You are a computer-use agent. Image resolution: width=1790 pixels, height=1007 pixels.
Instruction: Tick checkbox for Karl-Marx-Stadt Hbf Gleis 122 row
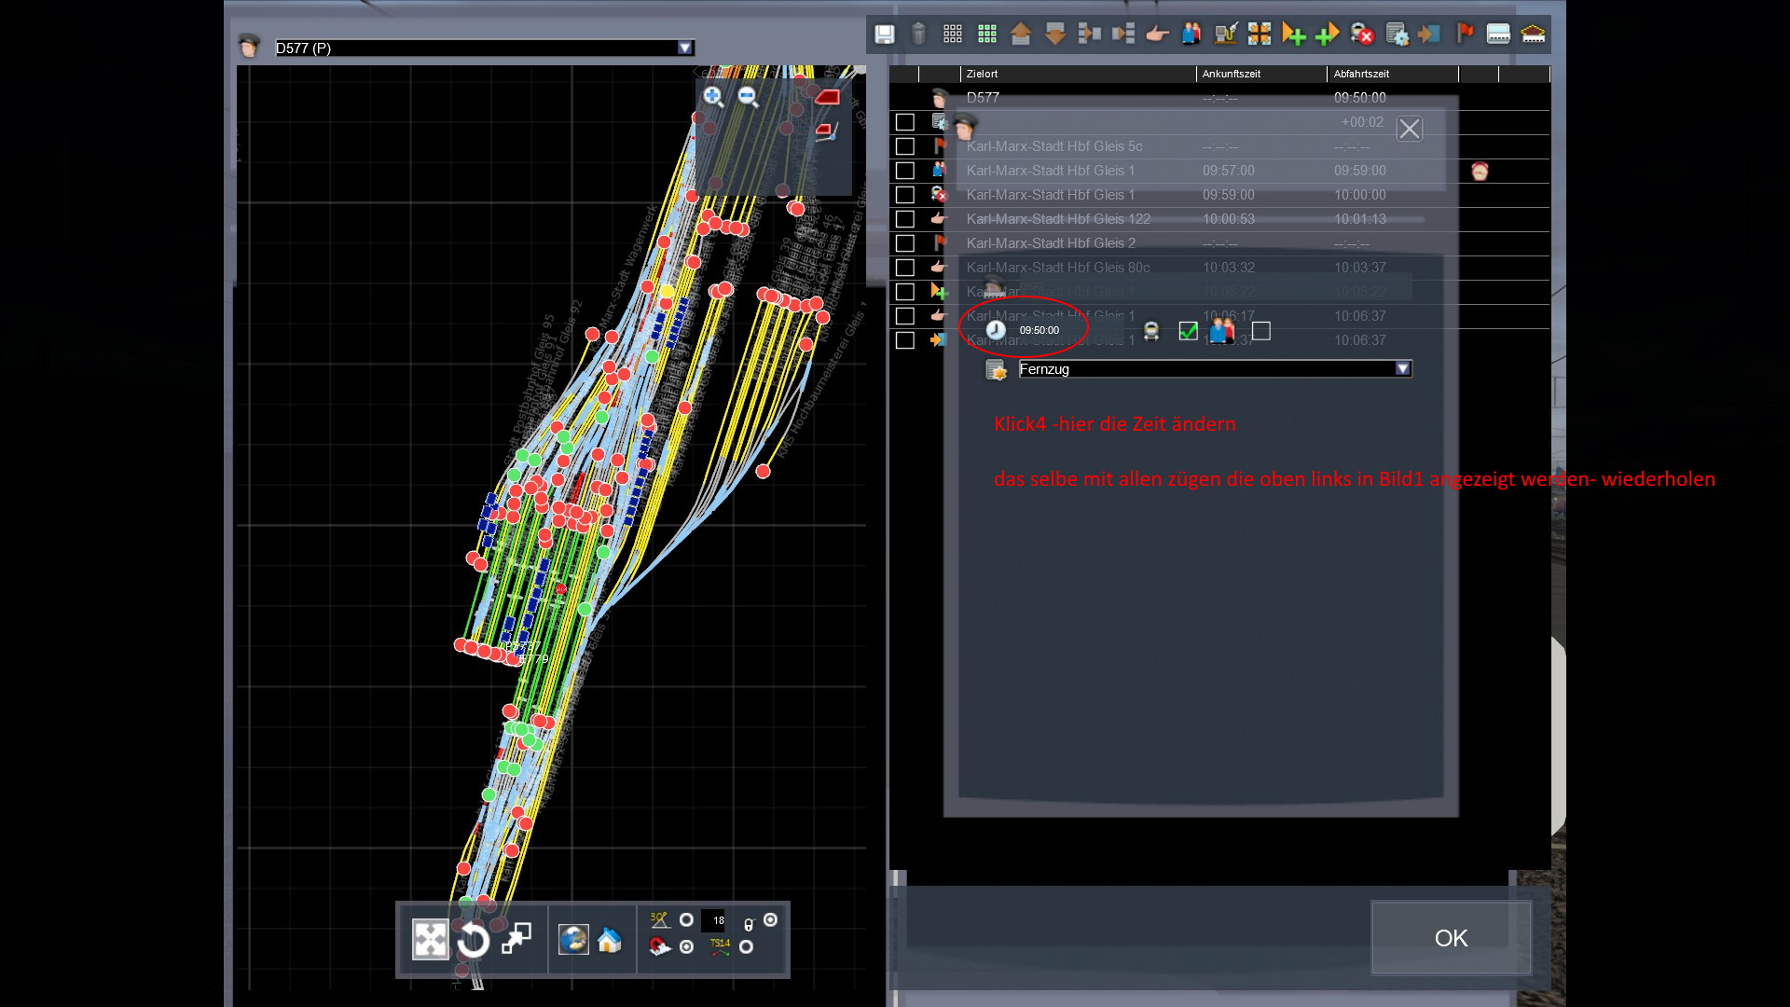[x=904, y=219]
